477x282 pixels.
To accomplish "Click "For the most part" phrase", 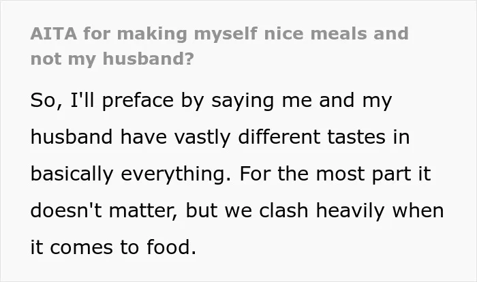I will point(325,174).
